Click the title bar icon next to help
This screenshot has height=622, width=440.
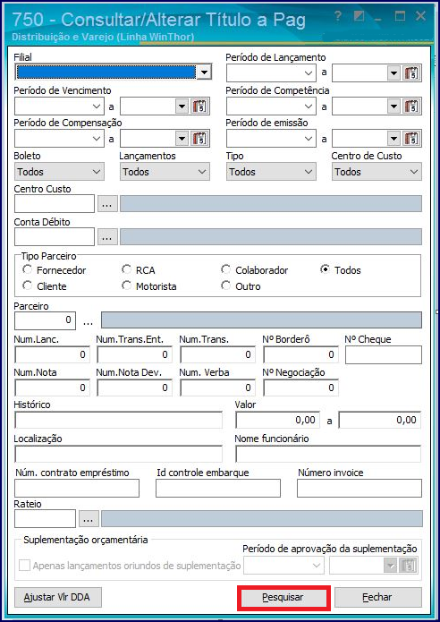click(359, 16)
